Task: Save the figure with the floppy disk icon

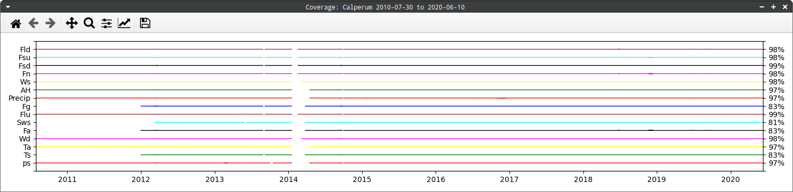Action: pyautogui.click(x=145, y=23)
